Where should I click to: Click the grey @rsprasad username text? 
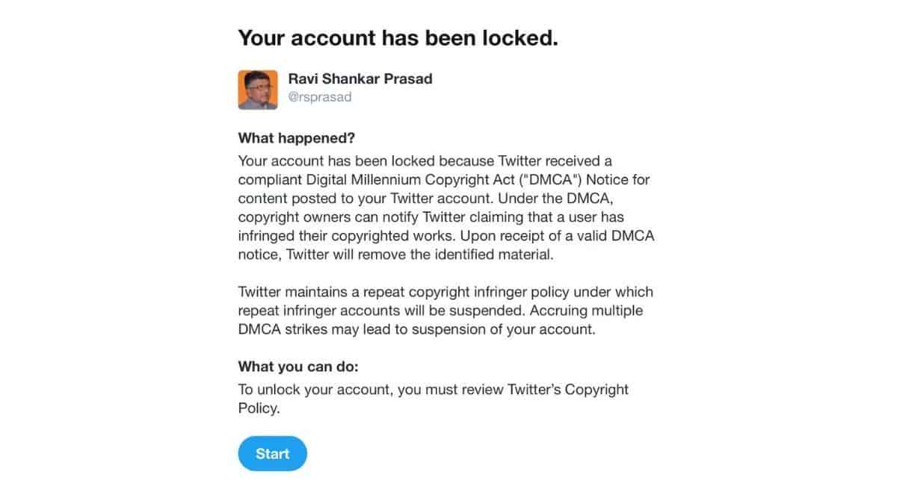(321, 96)
